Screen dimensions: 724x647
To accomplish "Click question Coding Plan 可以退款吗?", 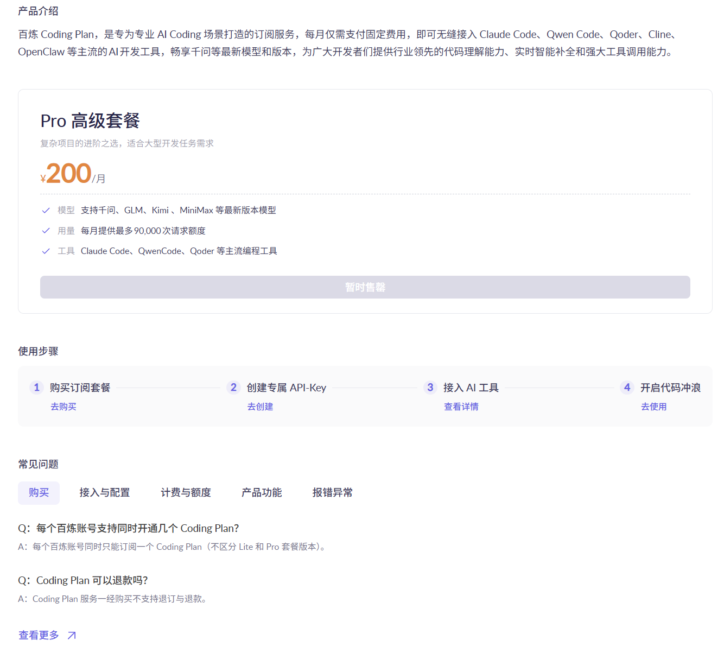I will coord(83,581).
